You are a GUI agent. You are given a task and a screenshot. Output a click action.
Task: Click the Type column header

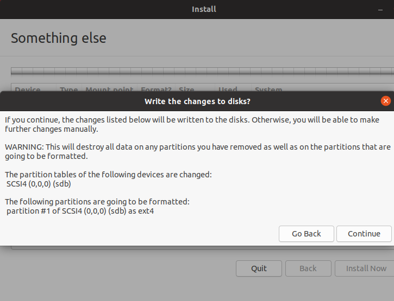69,89
